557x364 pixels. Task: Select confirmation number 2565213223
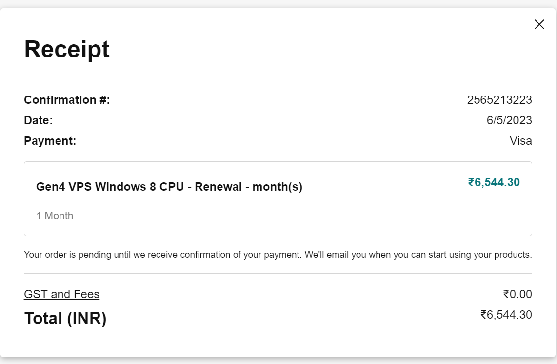499,100
